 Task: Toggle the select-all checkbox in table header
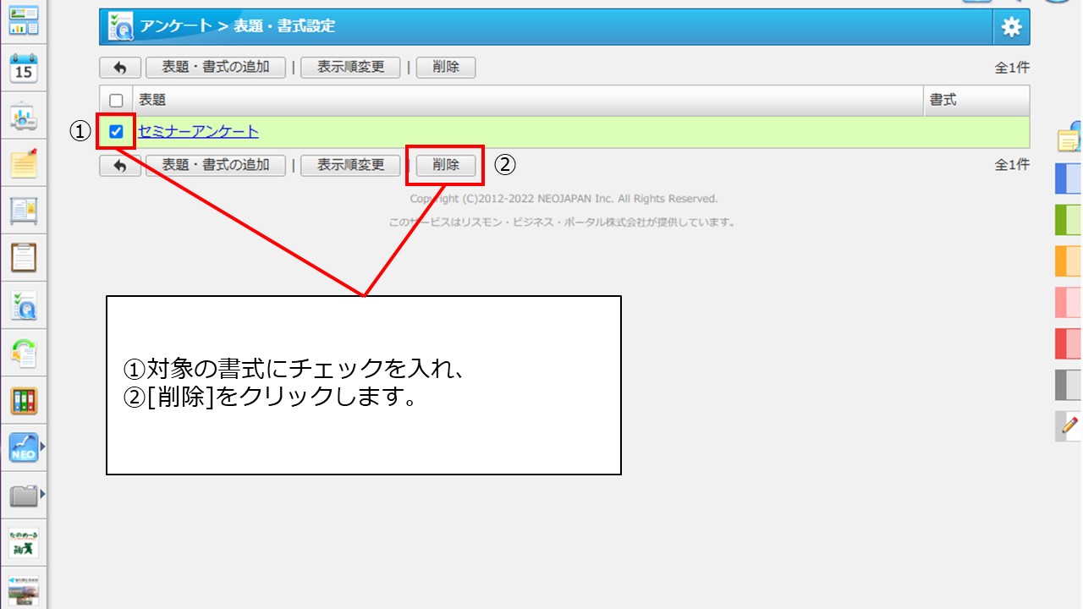pyautogui.click(x=116, y=101)
